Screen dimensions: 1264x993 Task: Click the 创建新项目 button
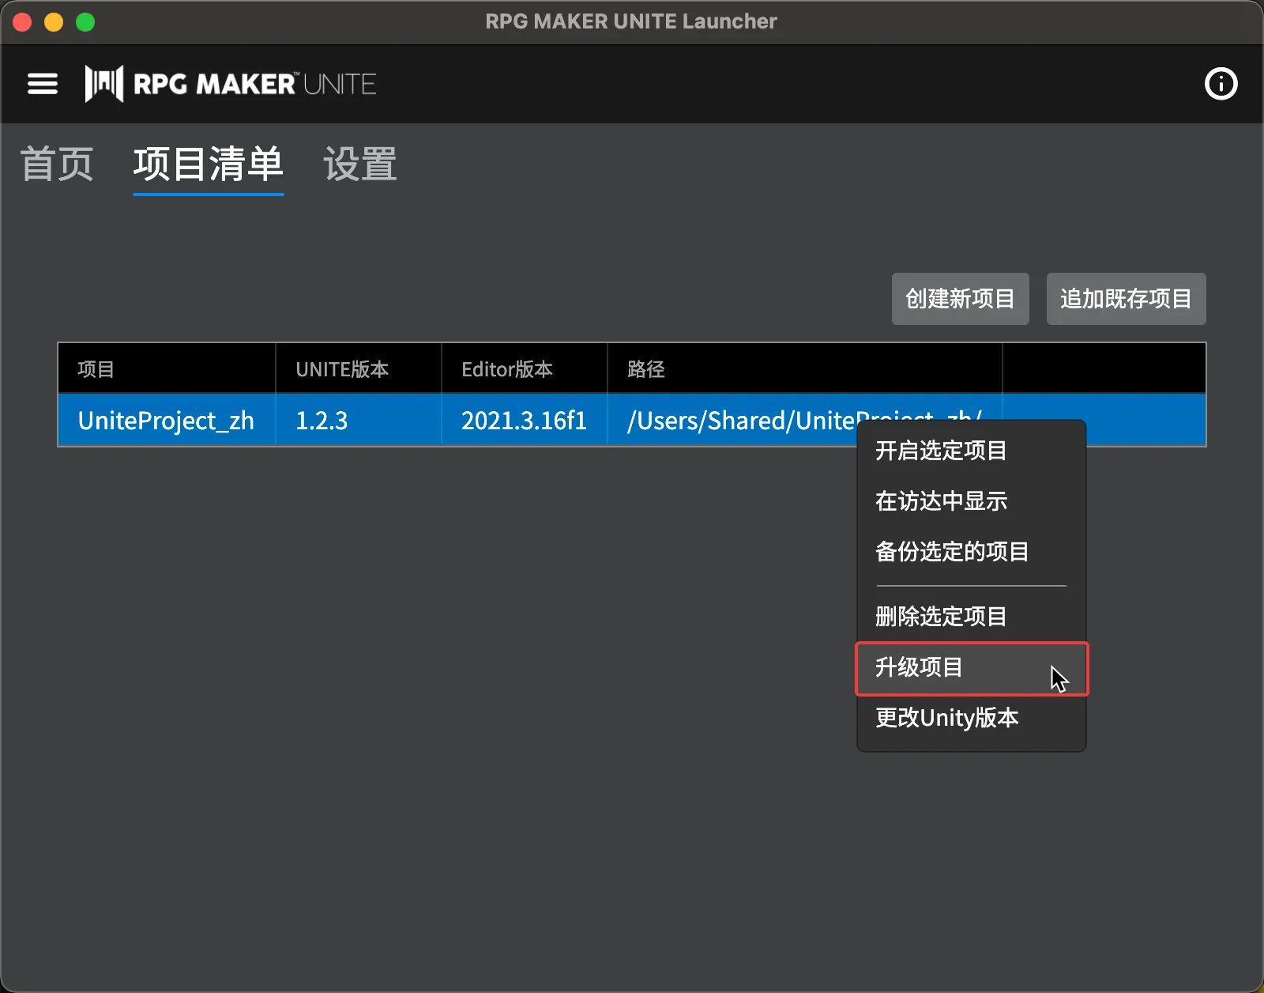point(960,299)
